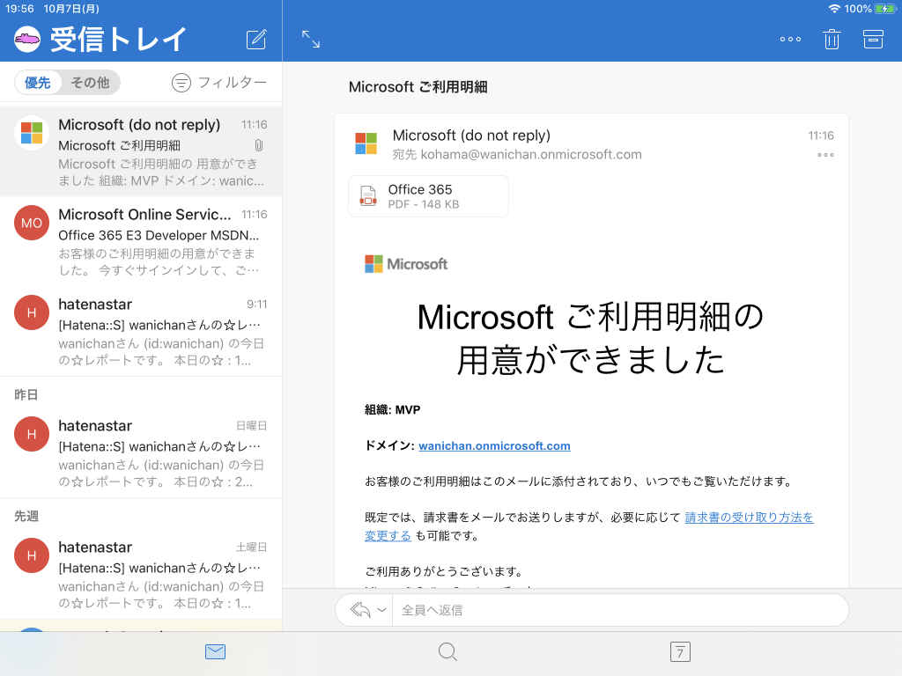Open the Office 365 PDF attachment
Viewport: 902px width, 676px height.
(429, 196)
